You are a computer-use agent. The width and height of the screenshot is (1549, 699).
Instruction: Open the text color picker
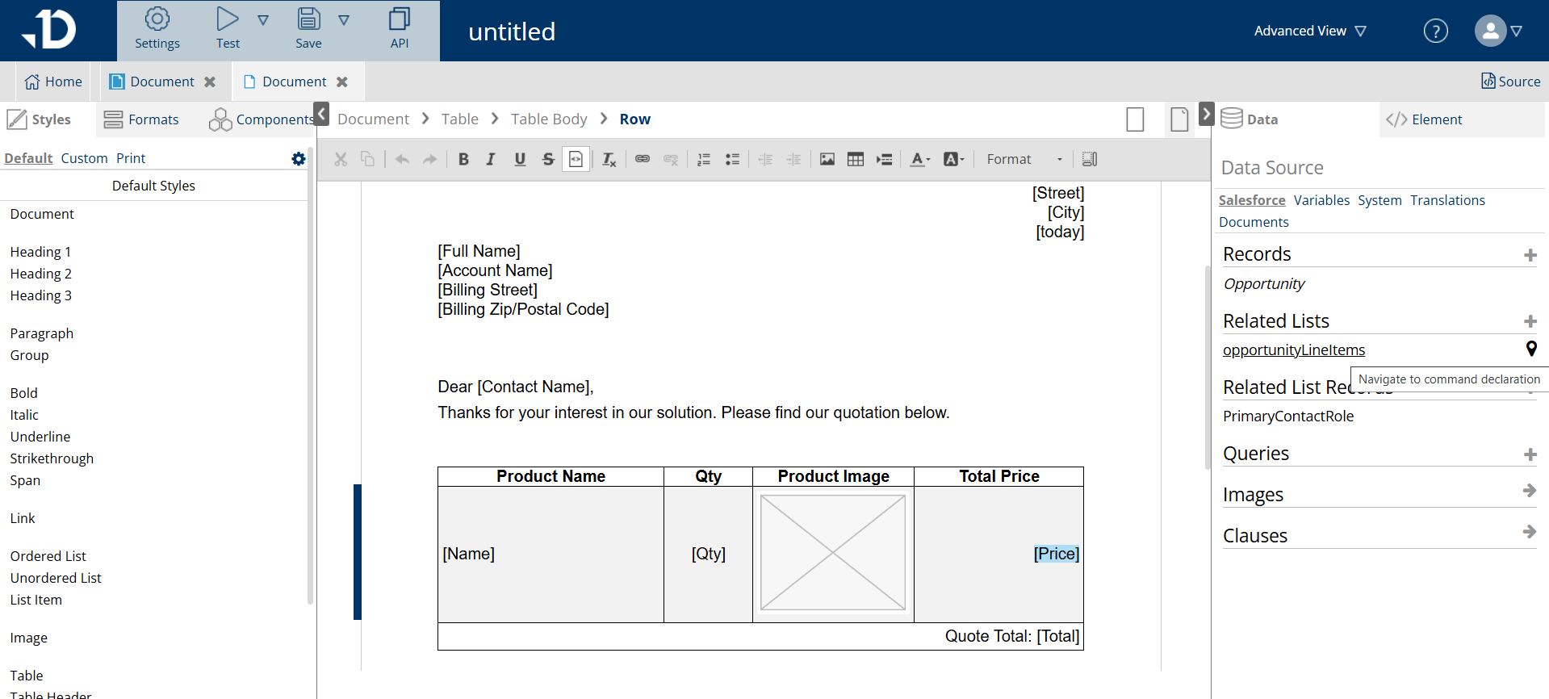[920, 159]
